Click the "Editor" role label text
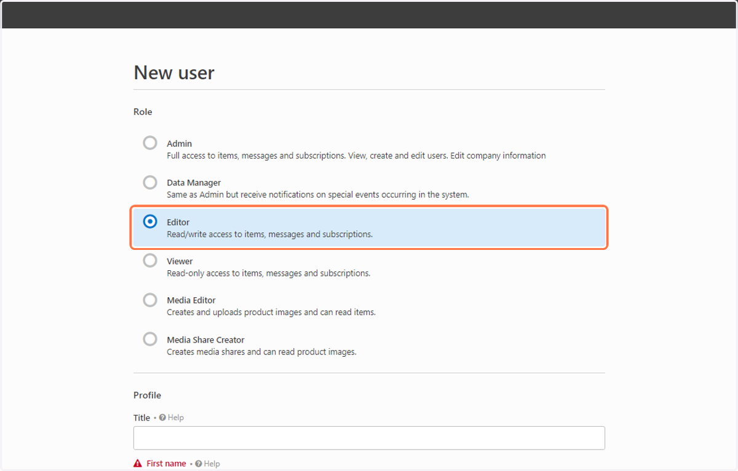738x471 pixels. [x=178, y=222]
